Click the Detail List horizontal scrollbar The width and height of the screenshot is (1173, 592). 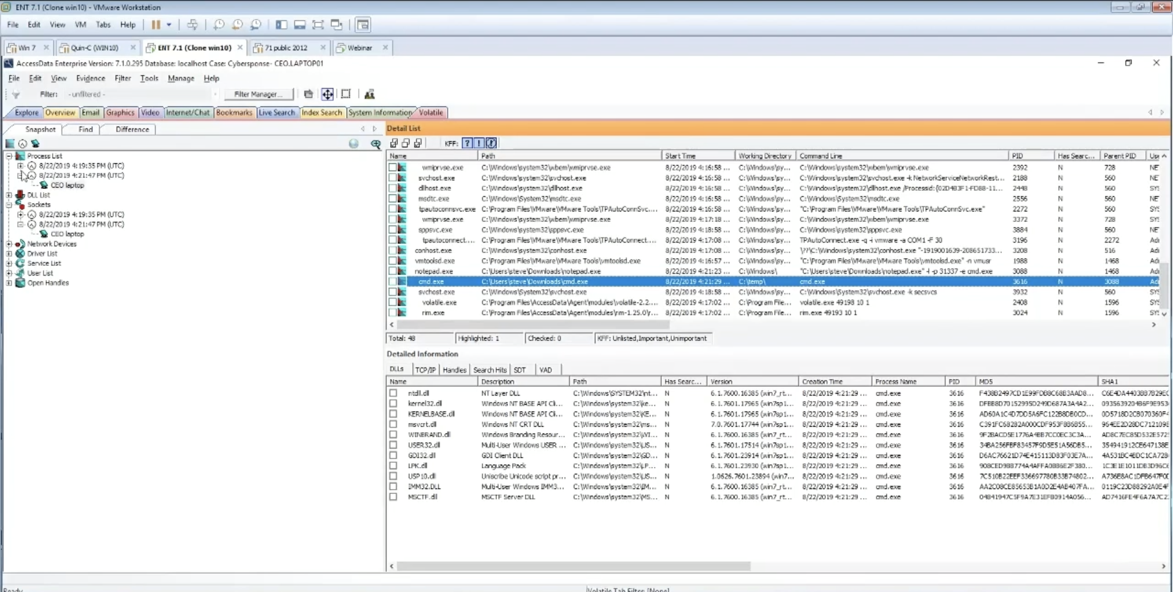[533, 325]
